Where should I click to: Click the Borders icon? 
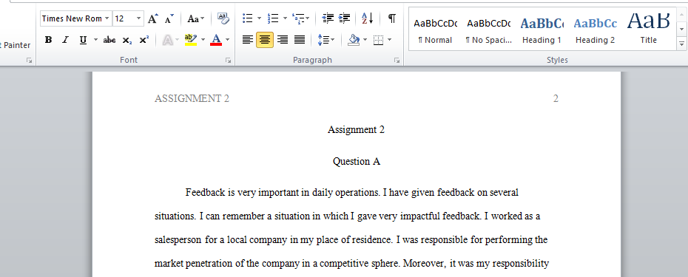[x=378, y=40]
